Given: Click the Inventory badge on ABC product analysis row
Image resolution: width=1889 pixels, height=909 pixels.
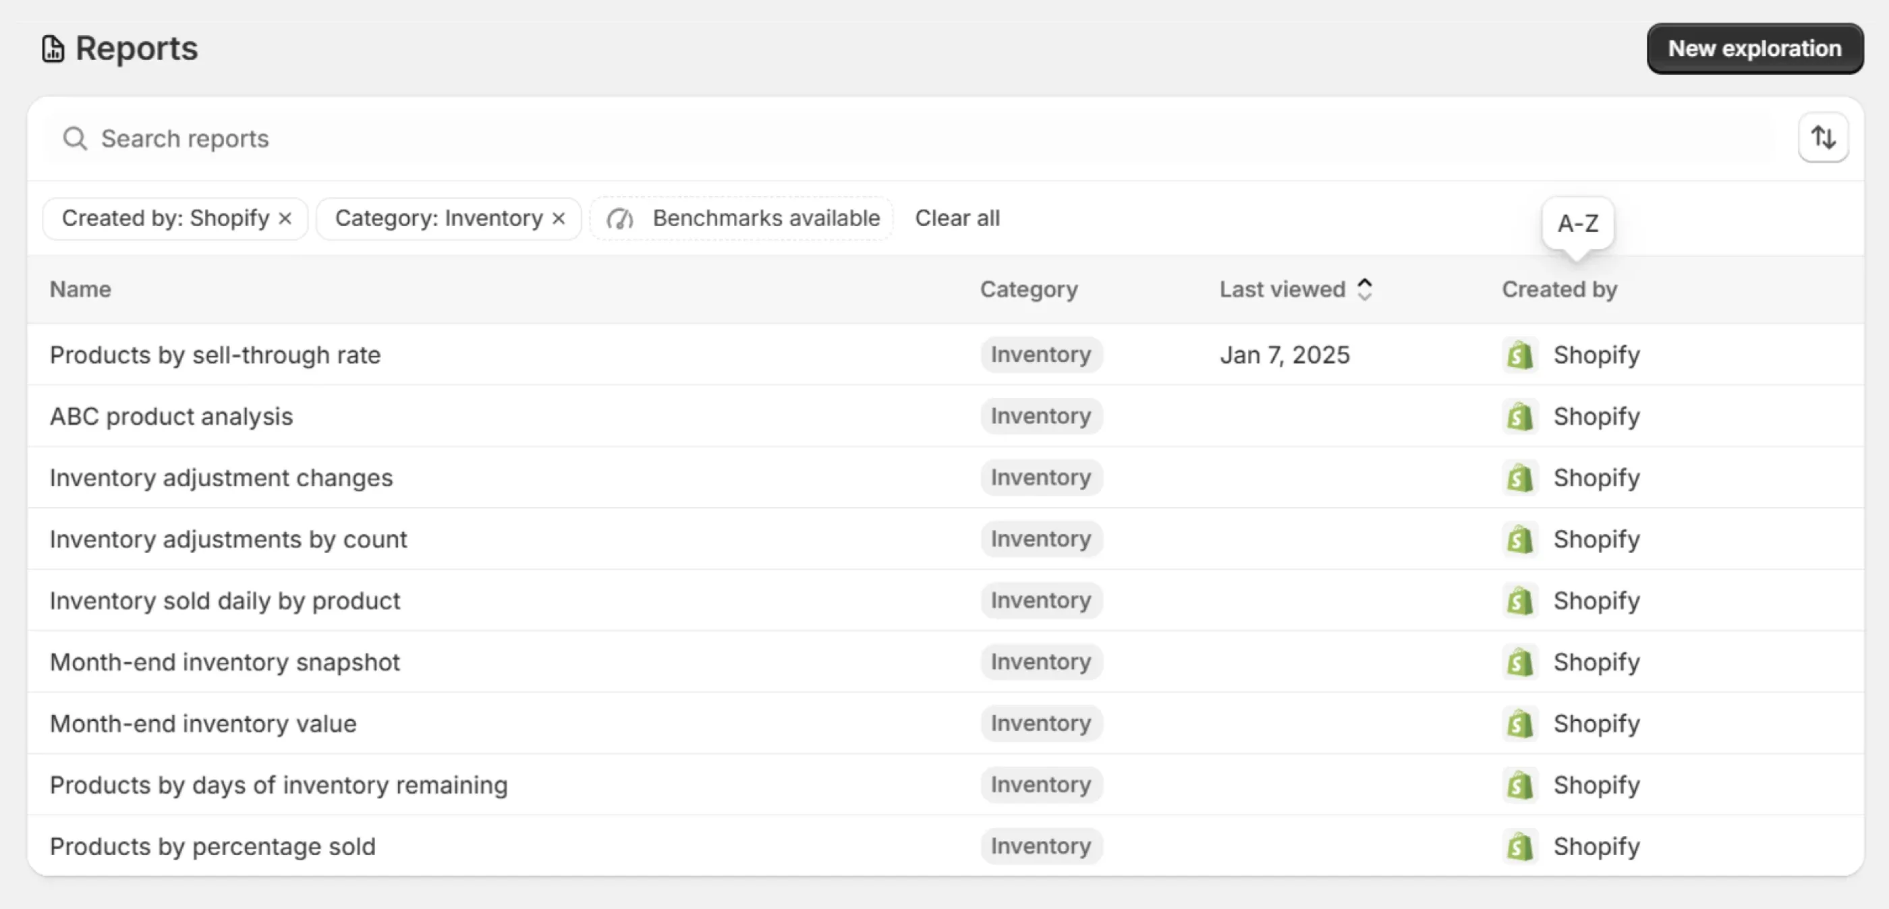Looking at the screenshot, I should coord(1040,416).
